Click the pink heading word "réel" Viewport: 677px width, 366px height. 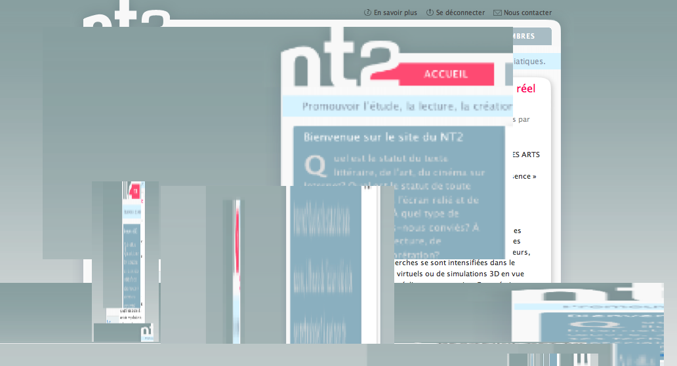[x=526, y=88]
